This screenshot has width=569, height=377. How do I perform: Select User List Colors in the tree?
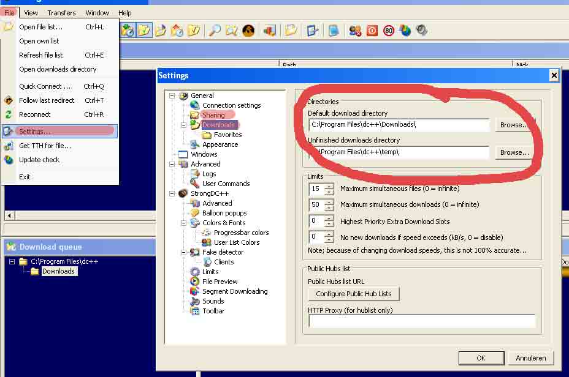click(237, 242)
